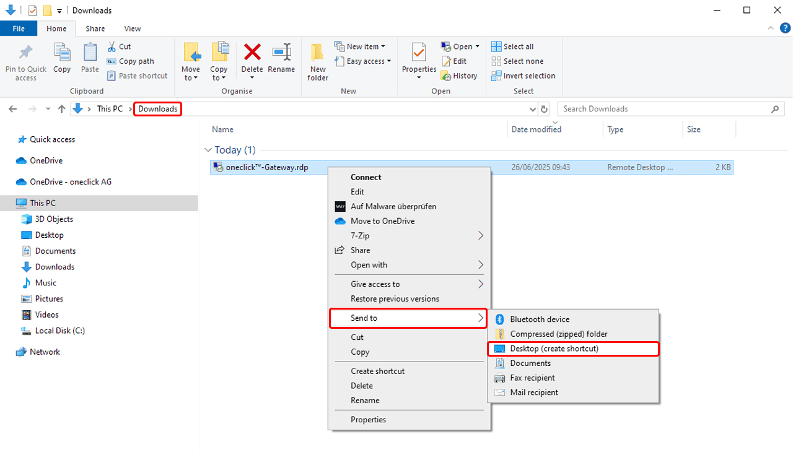
Task: Open Properties via the ribbon checkmark icon
Action: (x=419, y=52)
